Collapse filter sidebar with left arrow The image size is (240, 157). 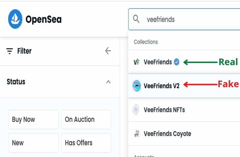pos(108,51)
